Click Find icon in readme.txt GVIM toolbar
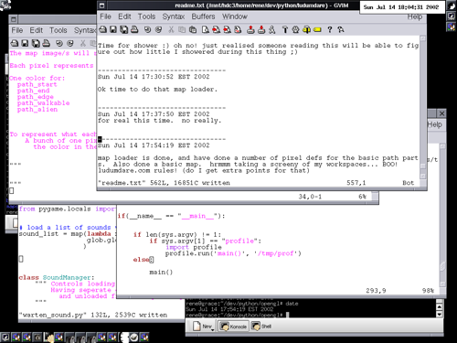 click(206, 29)
